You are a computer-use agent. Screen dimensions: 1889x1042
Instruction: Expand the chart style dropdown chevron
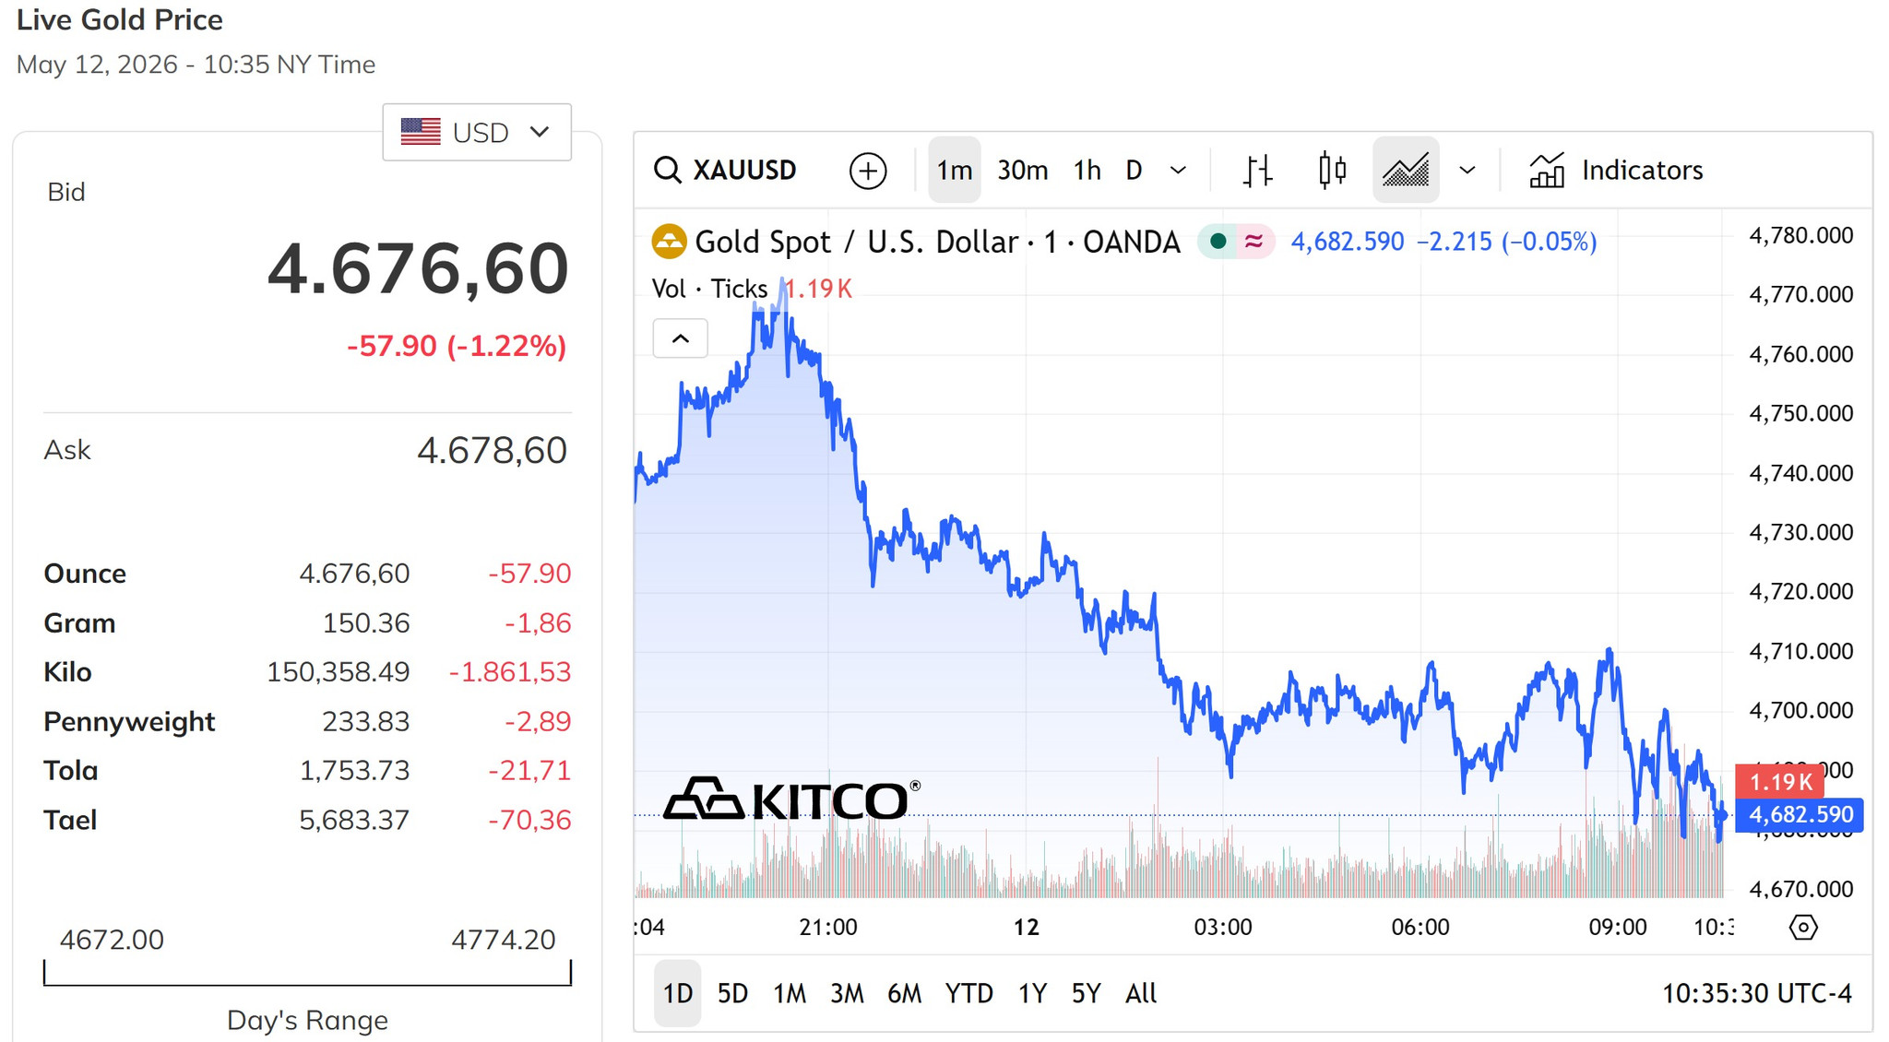pyautogui.click(x=1467, y=171)
